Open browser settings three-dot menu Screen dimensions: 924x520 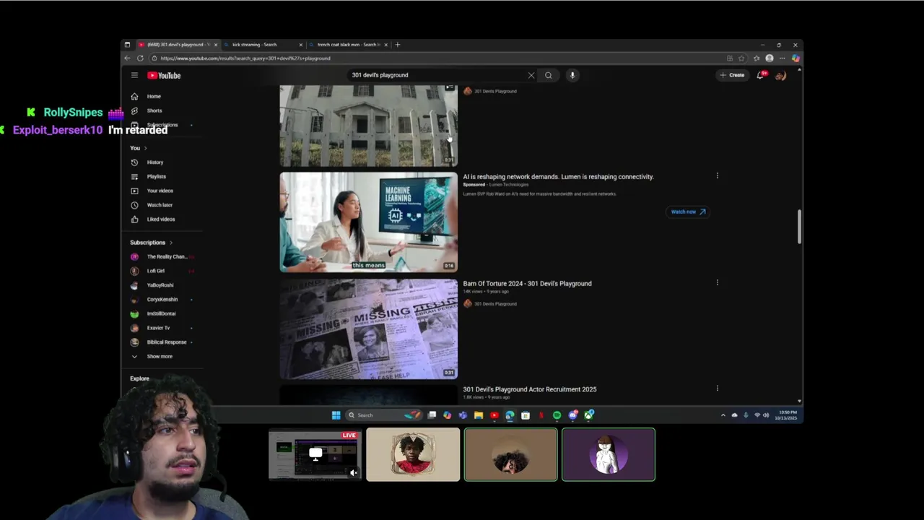[x=782, y=58]
